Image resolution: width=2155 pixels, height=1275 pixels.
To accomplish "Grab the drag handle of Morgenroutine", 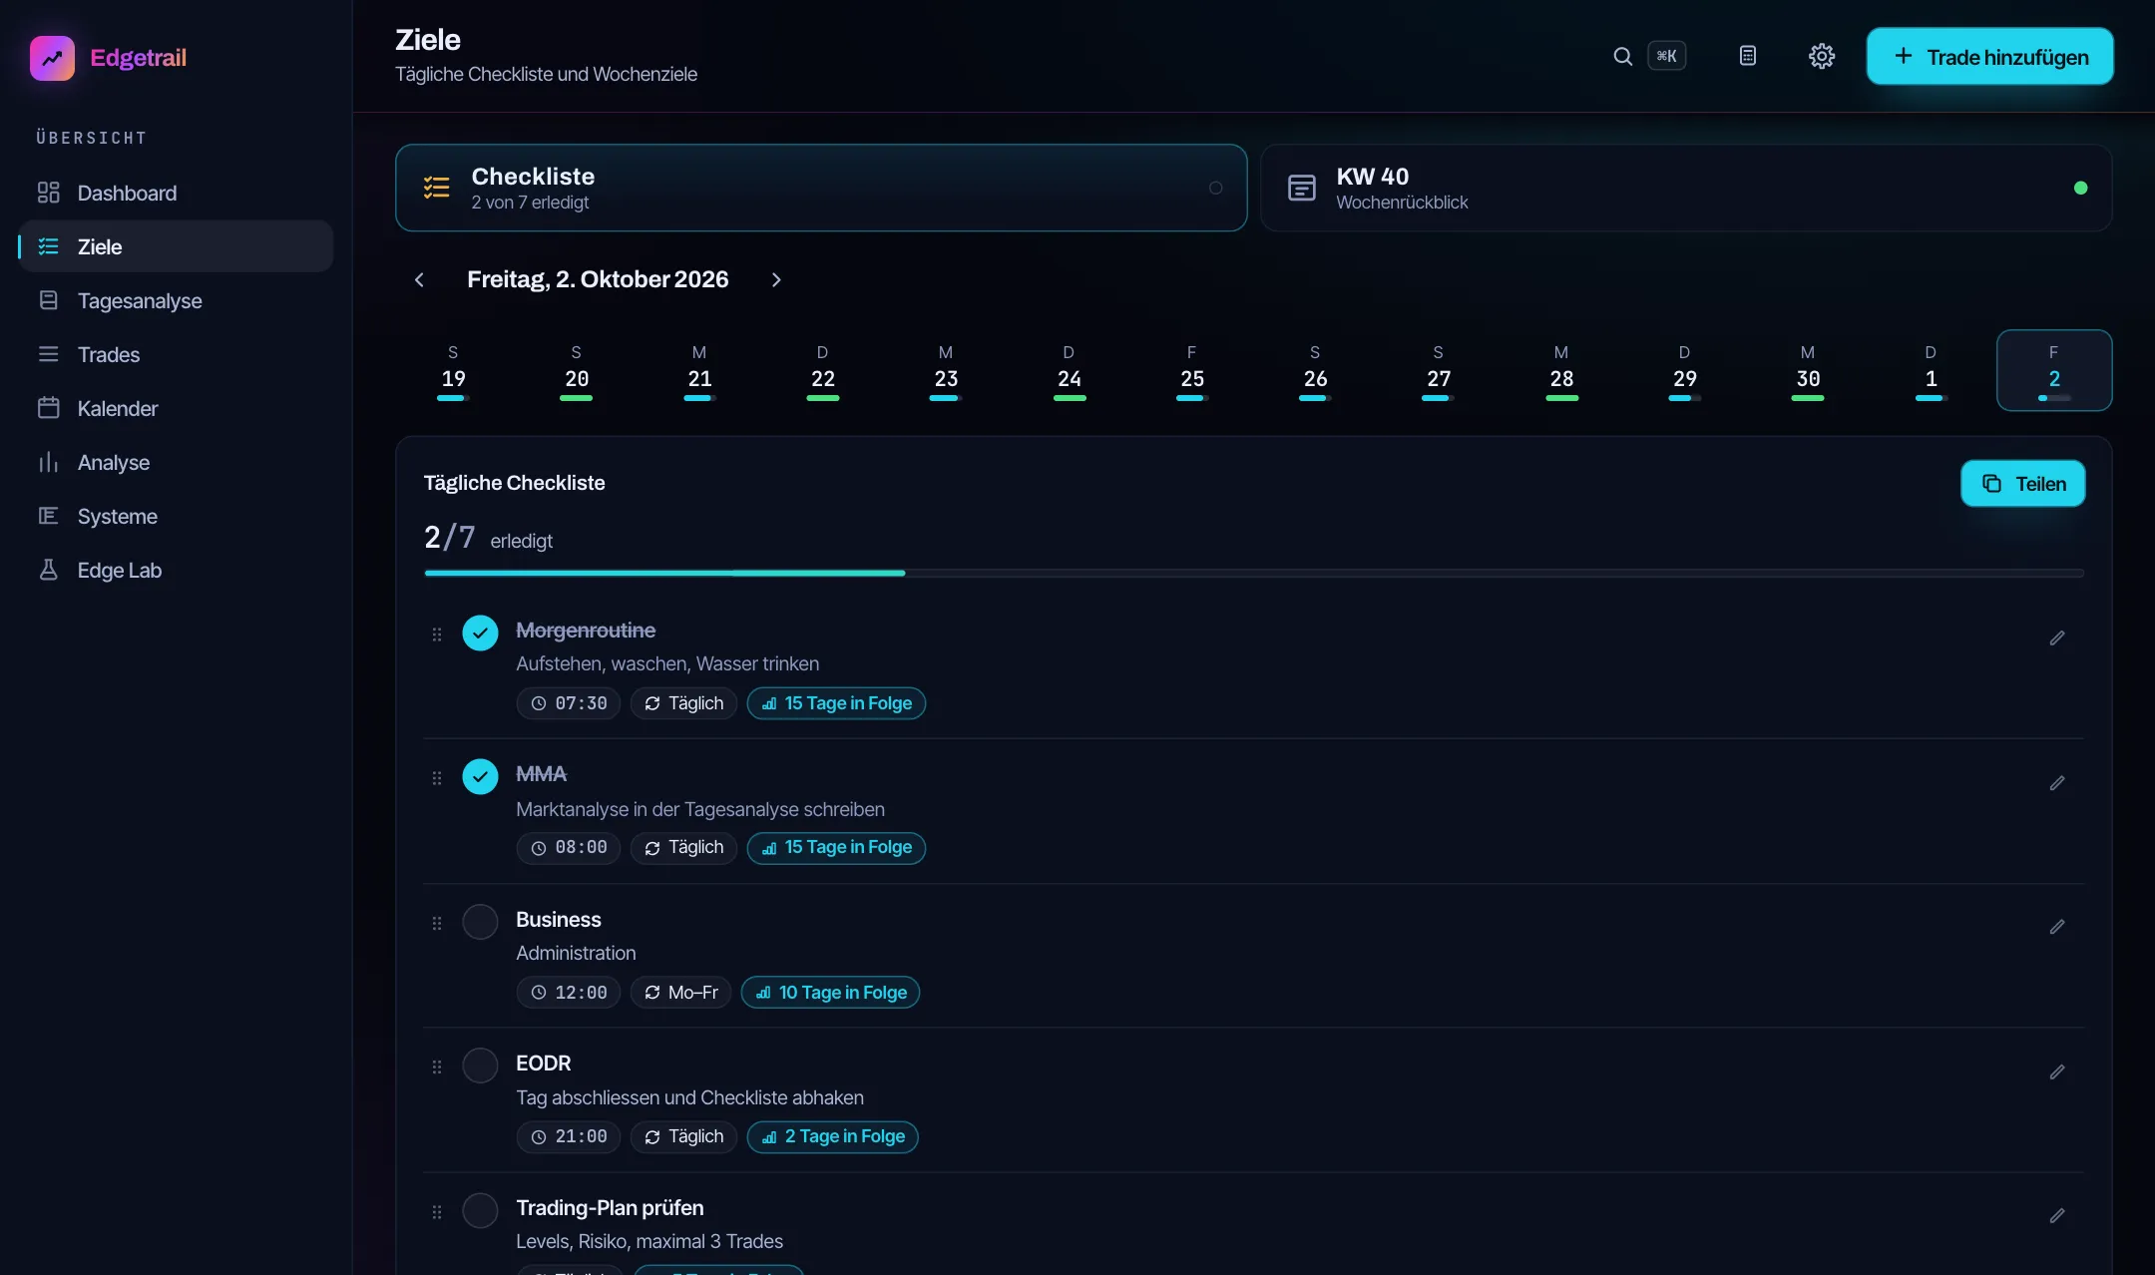I will coord(437,635).
